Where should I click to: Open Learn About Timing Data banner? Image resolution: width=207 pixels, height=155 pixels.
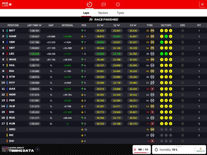point(18,149)
